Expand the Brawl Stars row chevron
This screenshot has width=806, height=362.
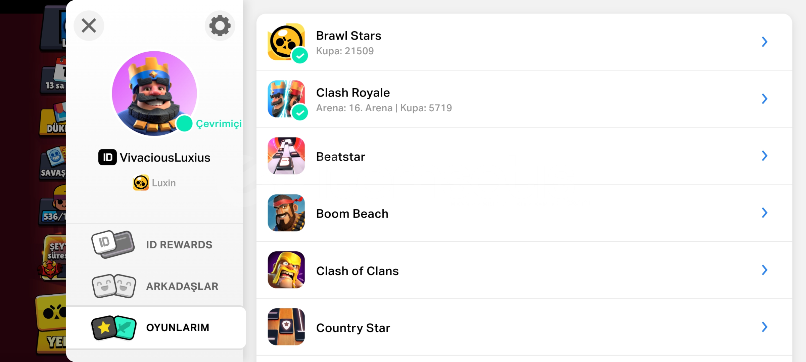pos(764,42)
